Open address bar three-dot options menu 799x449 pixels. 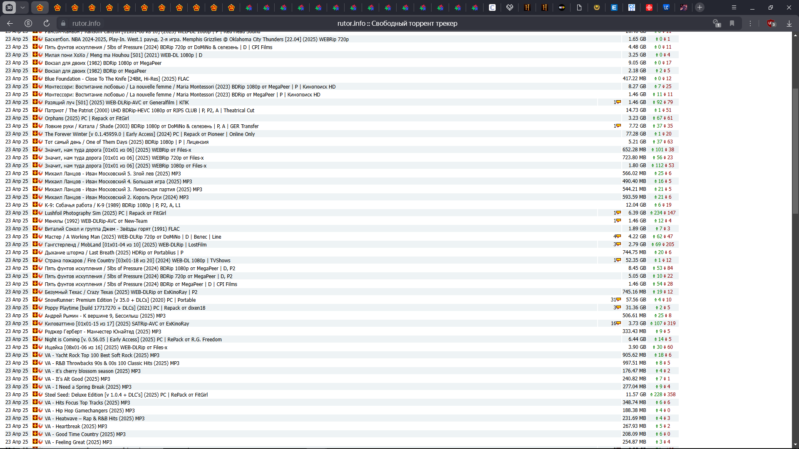pos(750,23)
